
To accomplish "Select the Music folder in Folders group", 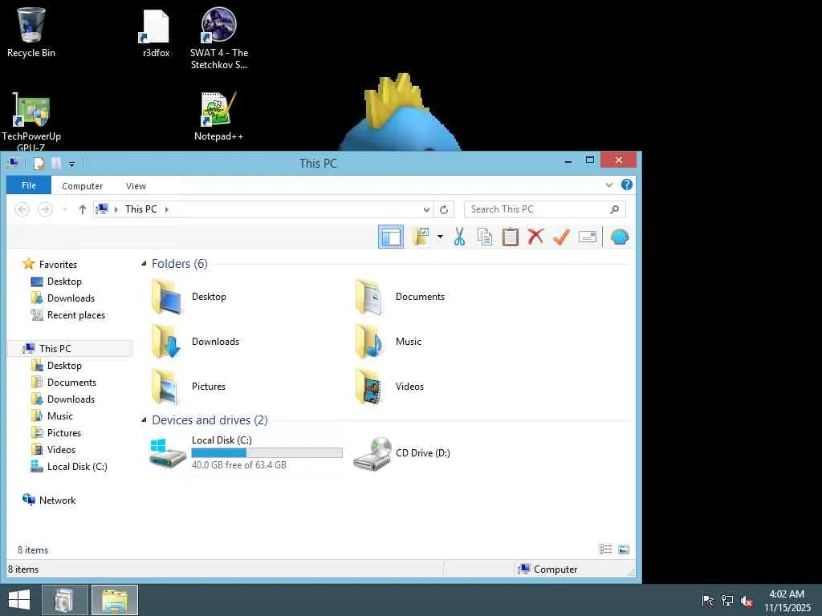I will 389,342.
